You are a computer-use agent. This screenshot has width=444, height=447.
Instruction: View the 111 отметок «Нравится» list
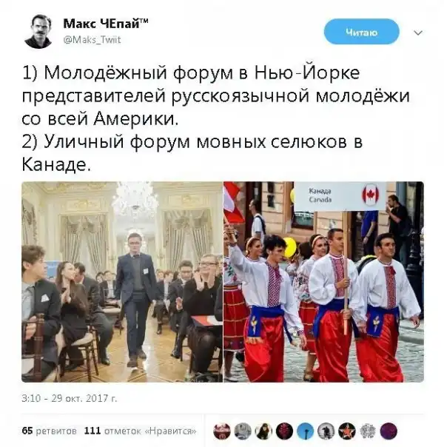(x=140, y=431)
